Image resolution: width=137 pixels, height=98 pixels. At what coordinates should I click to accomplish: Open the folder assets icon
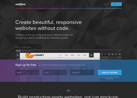(120, 54)
